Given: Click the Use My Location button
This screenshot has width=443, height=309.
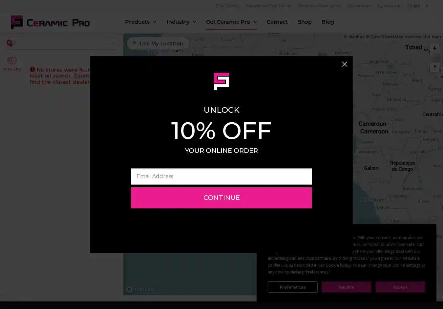Looking at the screenshot, I should point(158,43).
